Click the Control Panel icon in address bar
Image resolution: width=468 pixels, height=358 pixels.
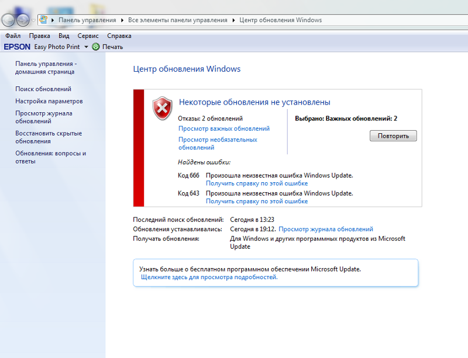43,20
